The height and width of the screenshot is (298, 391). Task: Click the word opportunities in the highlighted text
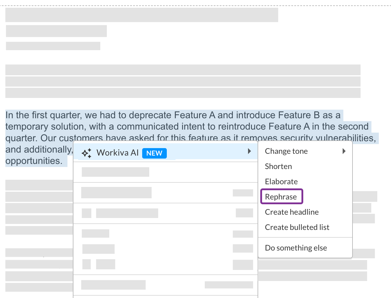(x=34, y=161)
